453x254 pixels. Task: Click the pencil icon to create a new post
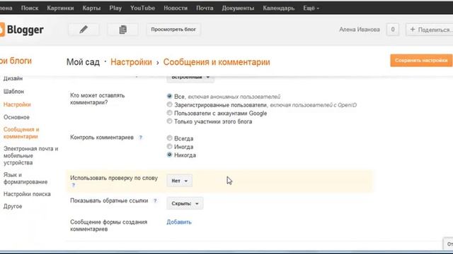click(84, 30)
